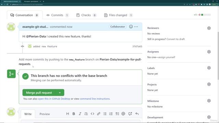Toggle bold formatting icon

click(x=74, y=114)
